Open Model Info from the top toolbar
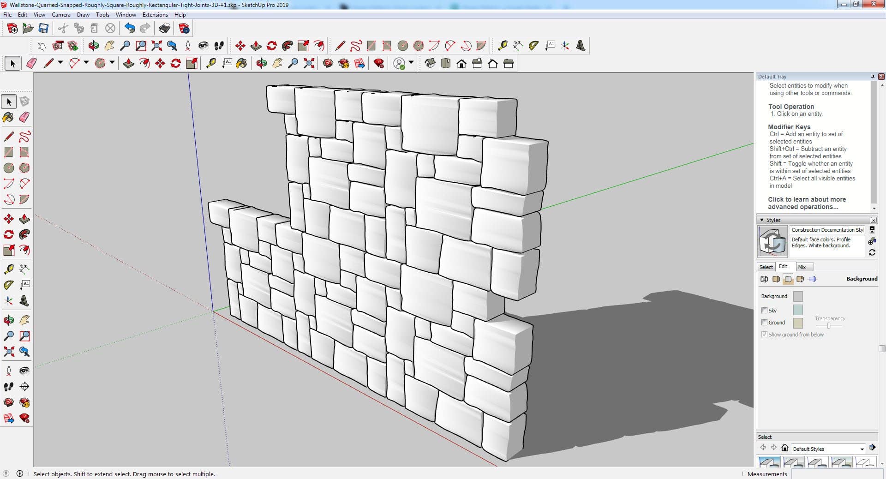Image resolution: width=886 pixels, height=479 pixels. click(184, 29)
